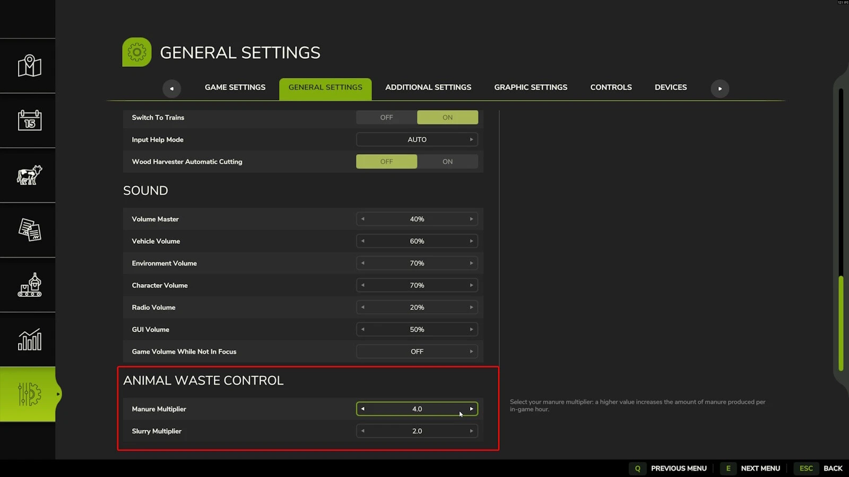Set Switch To Trains to ON

coord(447,118)
